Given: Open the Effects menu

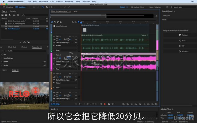Looking at the screenshot, I should point(59,2).
